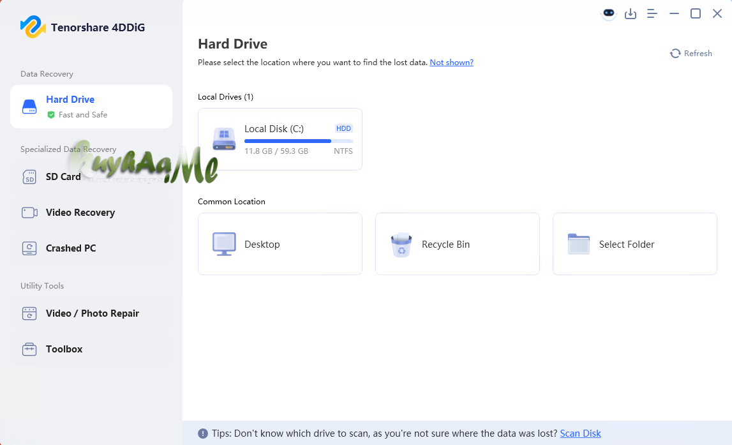Open the Toolbox utilities

click(91, 349)
